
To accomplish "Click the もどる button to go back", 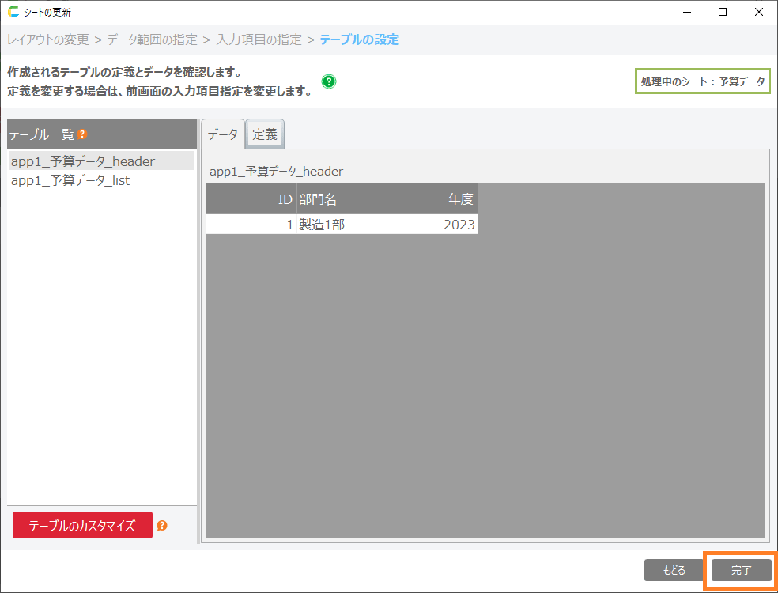I will coord(674,570).
